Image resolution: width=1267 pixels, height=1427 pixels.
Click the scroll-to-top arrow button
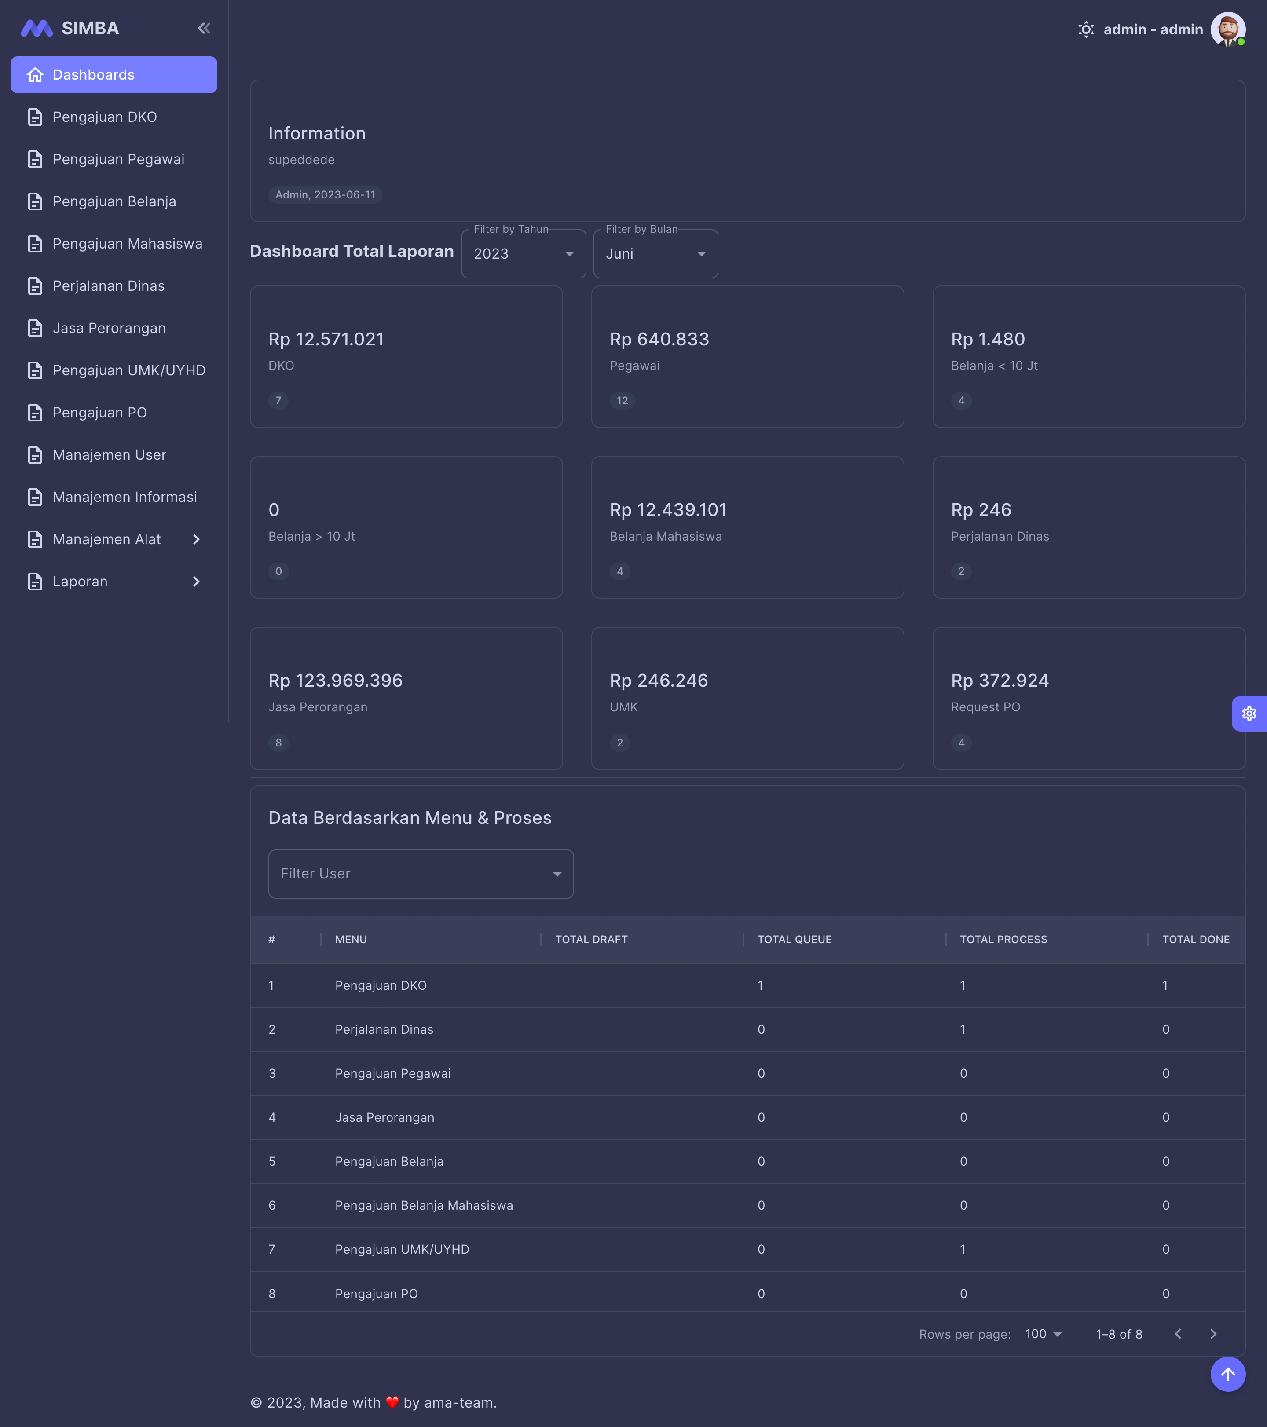tap(1227, 1374)
